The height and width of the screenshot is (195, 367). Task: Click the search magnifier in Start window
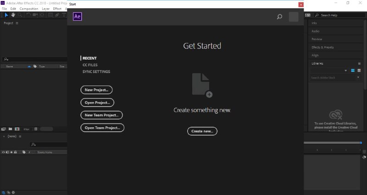(x=279, y=16)
